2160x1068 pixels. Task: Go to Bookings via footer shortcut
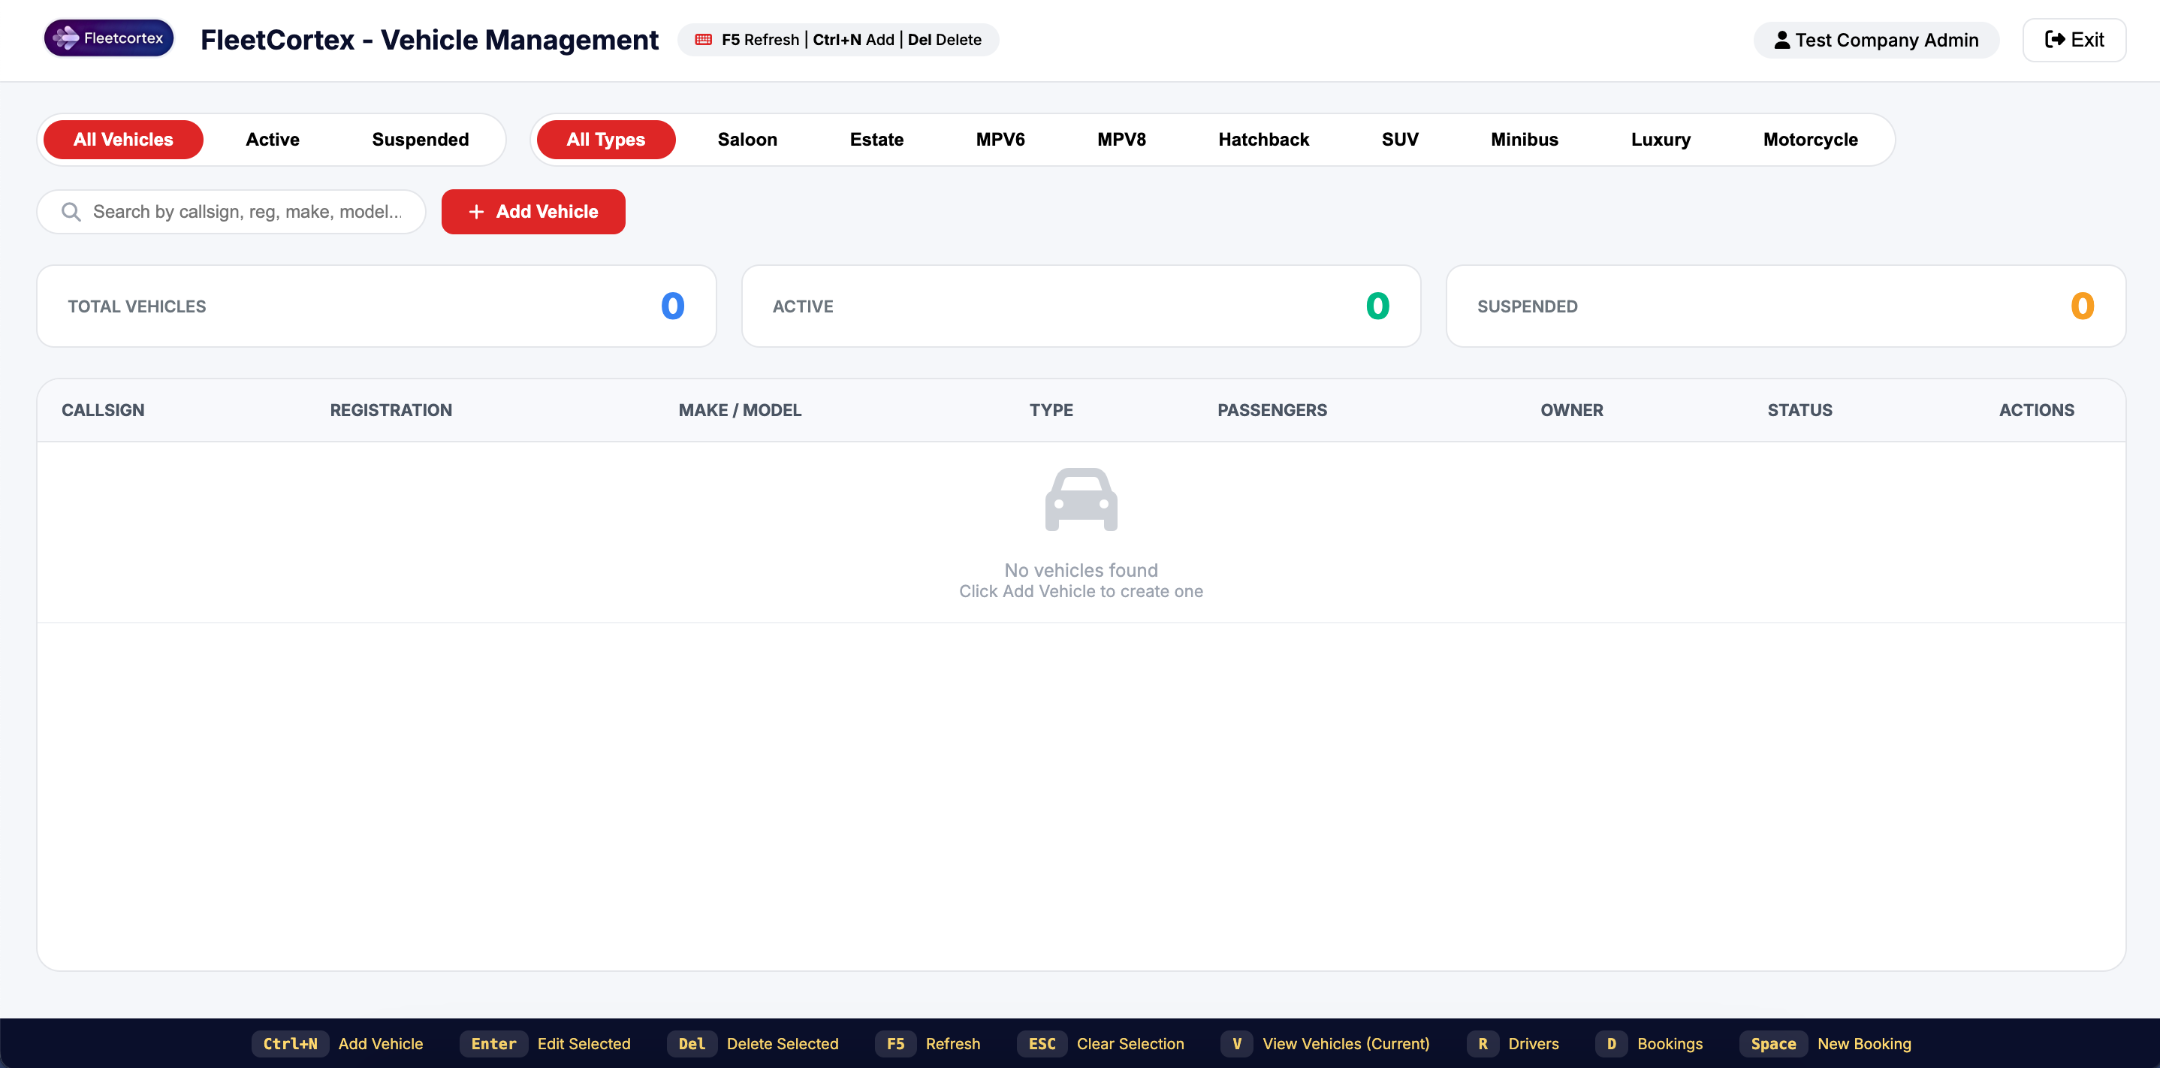[x=1649, y=1044]
